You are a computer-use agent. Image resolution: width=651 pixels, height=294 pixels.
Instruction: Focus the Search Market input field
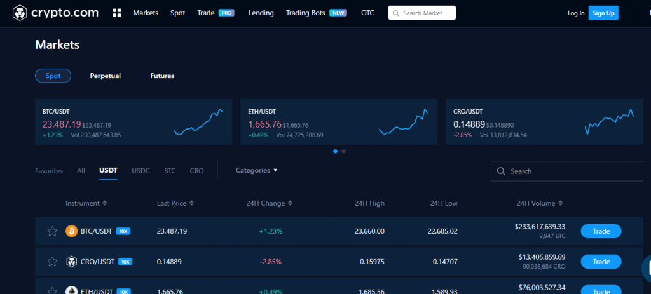click(x=422, y=13)
